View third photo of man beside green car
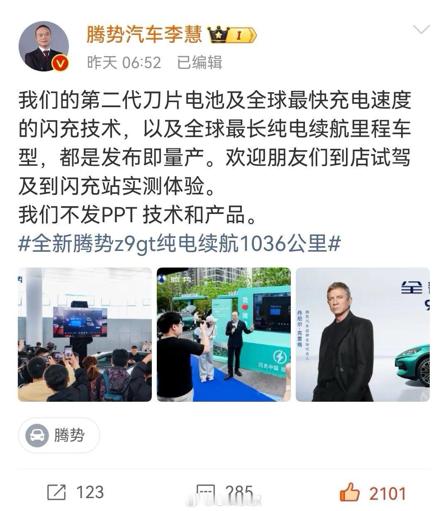Screen dimensions: 448x511 pyautogui.click(x=363, y=334)
